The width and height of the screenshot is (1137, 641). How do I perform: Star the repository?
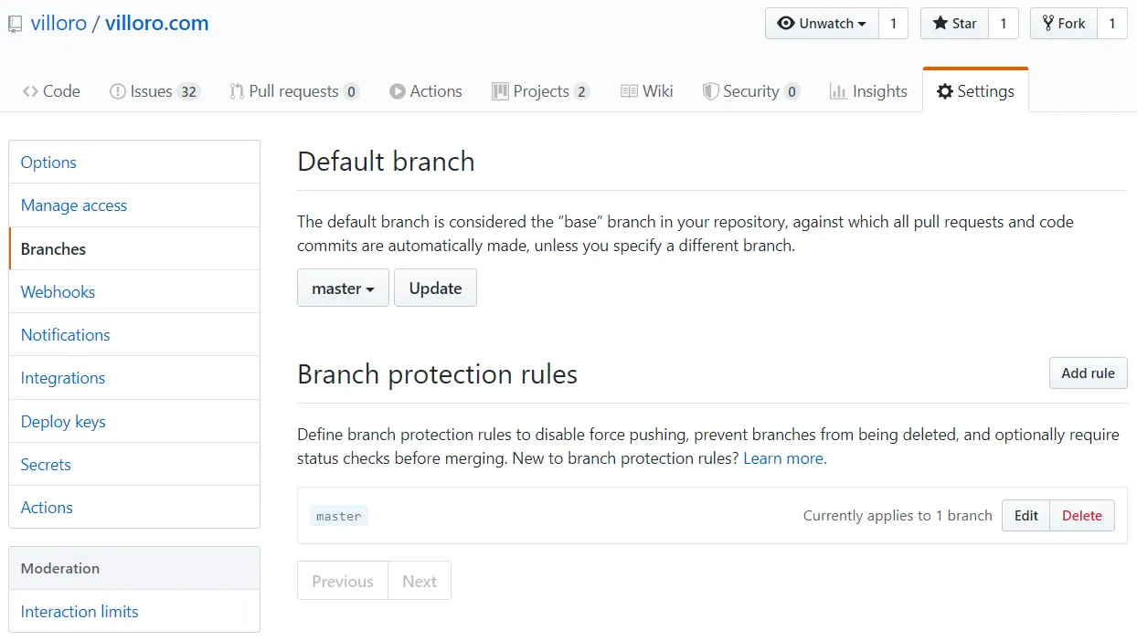[953, 23]
